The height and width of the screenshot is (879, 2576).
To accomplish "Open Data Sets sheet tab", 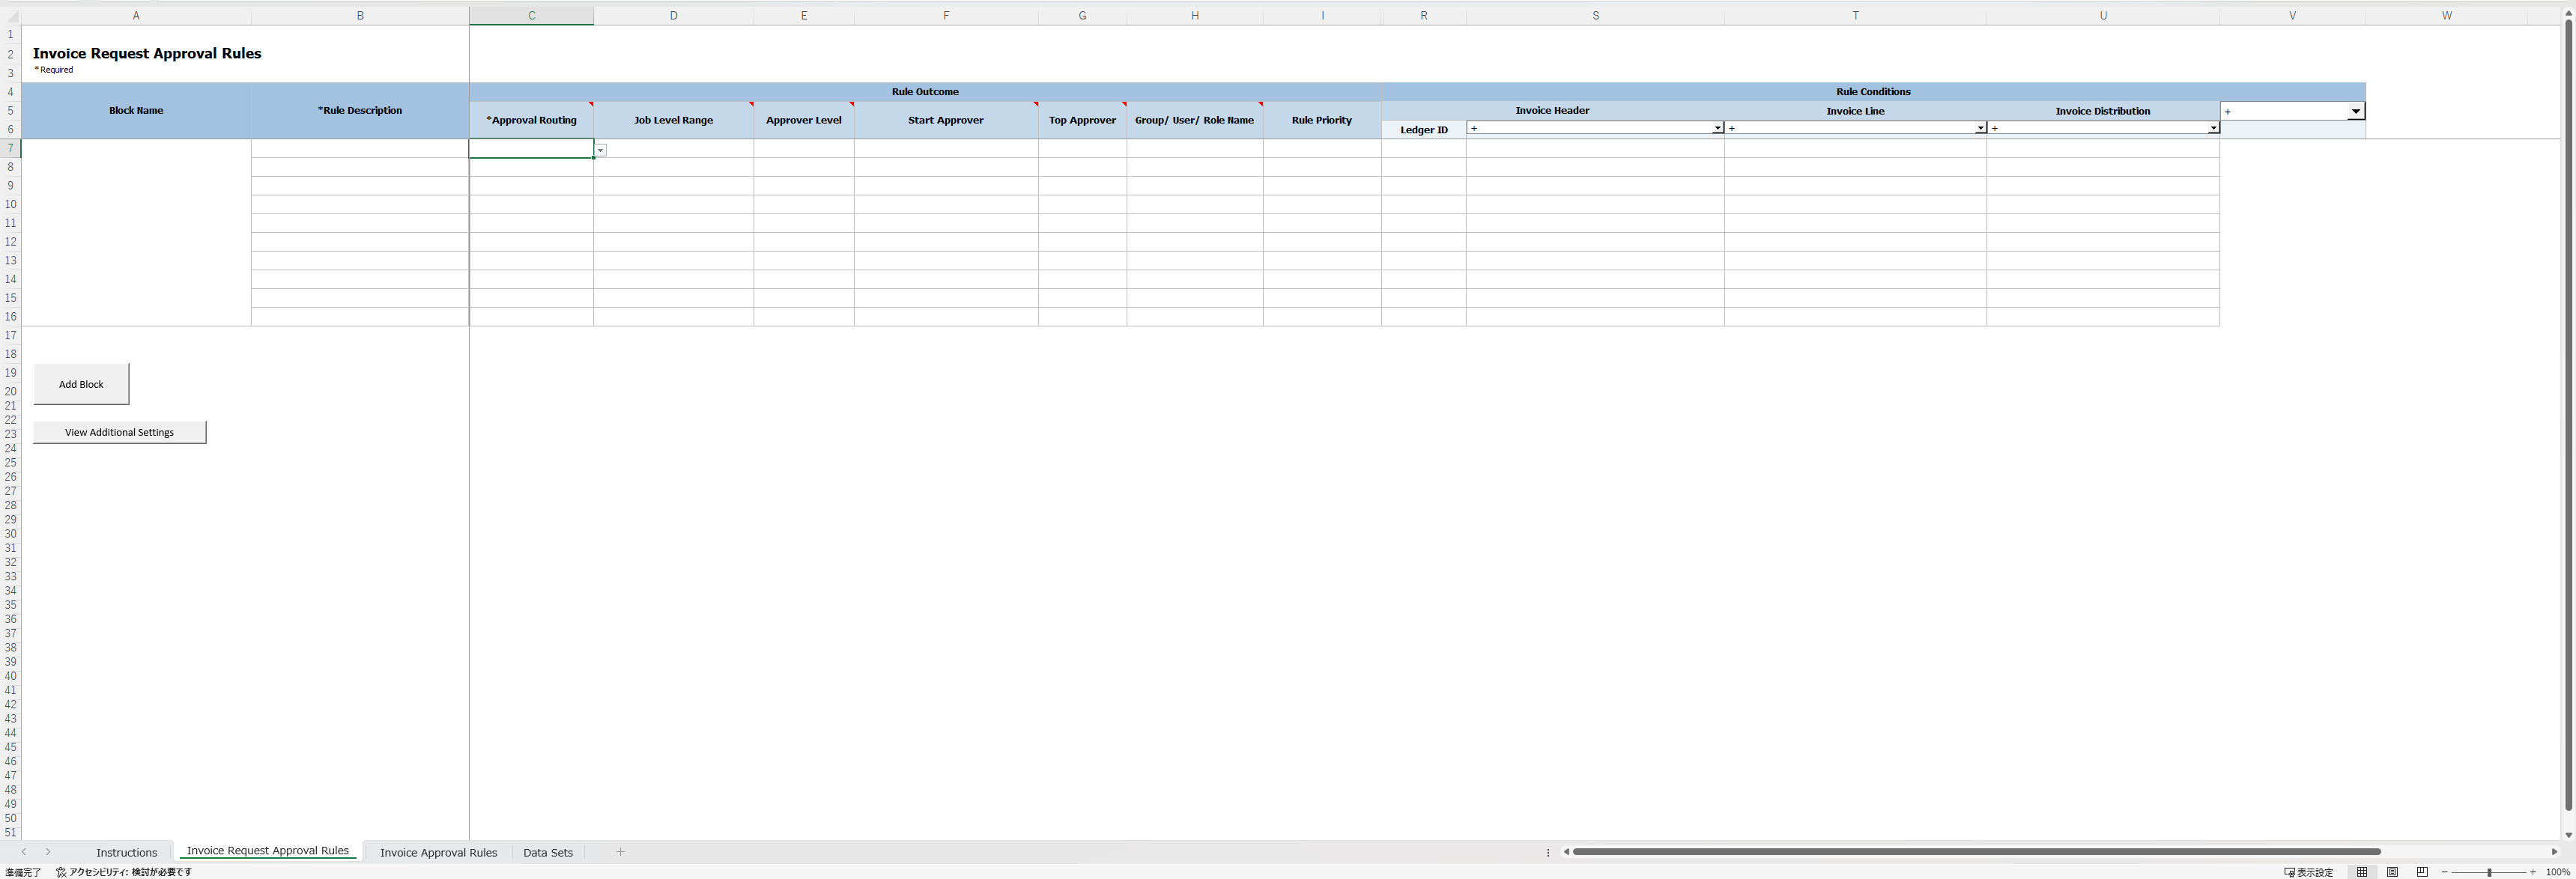I will 547,853.
